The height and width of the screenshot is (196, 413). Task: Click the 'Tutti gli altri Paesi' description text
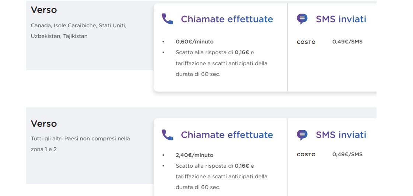pyautogui.click(x=80, y=139)
